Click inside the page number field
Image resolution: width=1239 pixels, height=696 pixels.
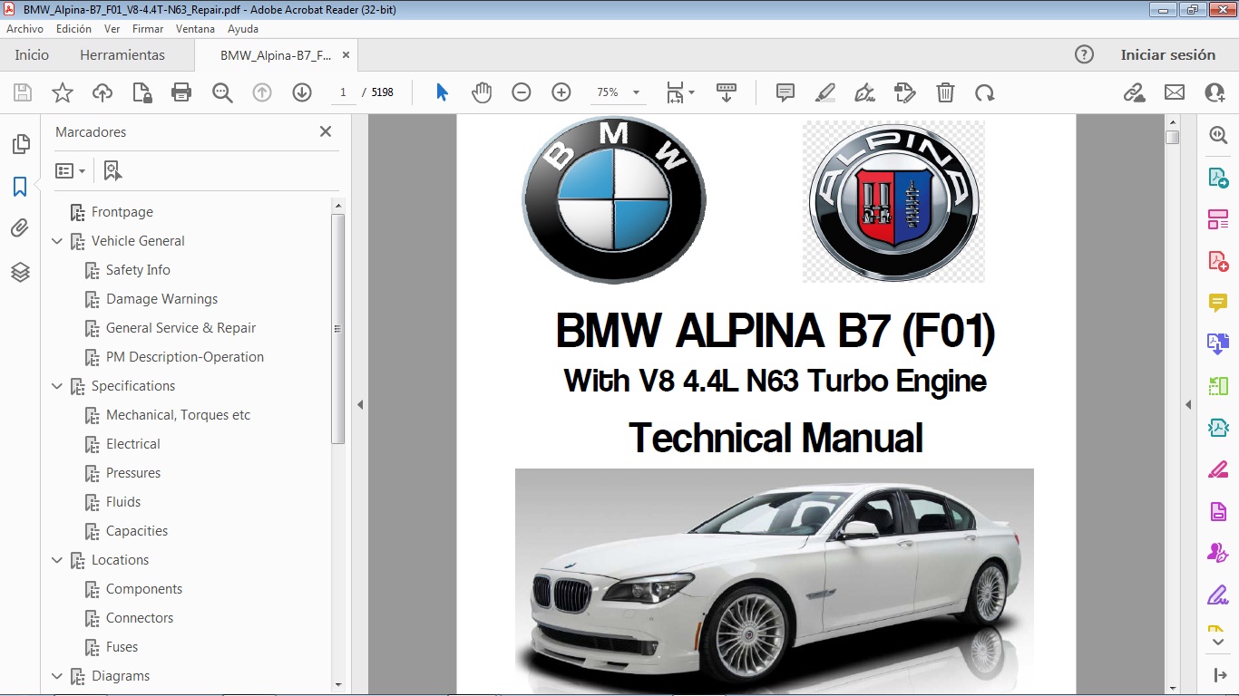[342, 92]
